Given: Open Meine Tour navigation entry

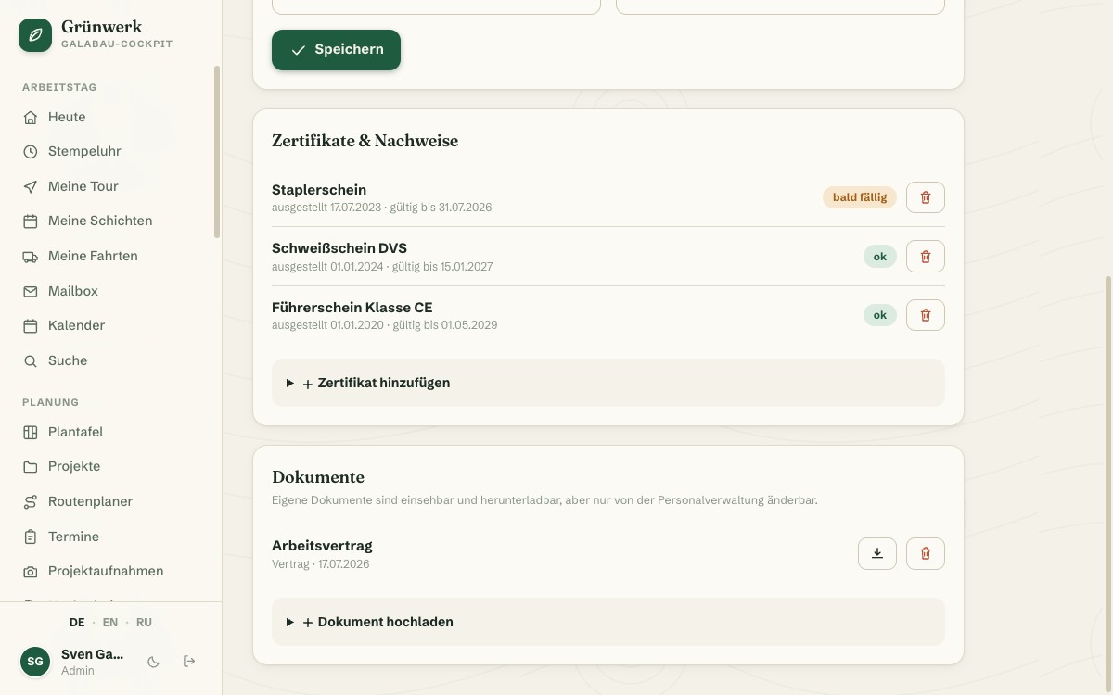Looking at the screenshot, I should pos(110,186).
